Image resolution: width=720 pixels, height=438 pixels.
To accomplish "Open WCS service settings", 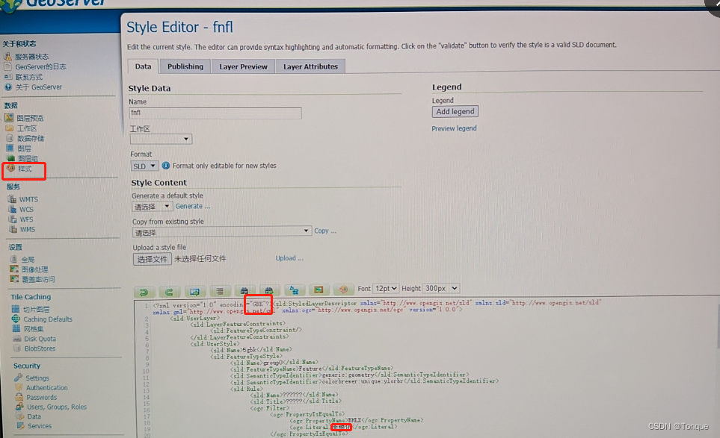I will pos(26,210).
